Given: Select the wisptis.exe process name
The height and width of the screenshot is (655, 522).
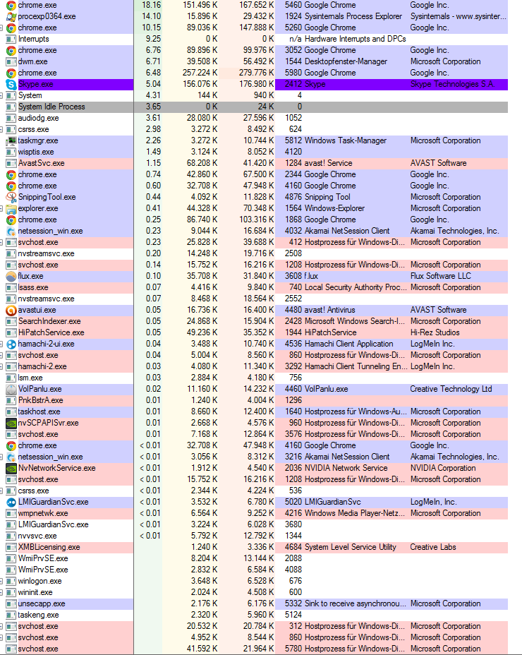Looking at the screenshot, I should (36, 152).
